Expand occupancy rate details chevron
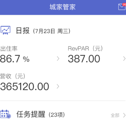126x126 pixels. click(58, 59)
